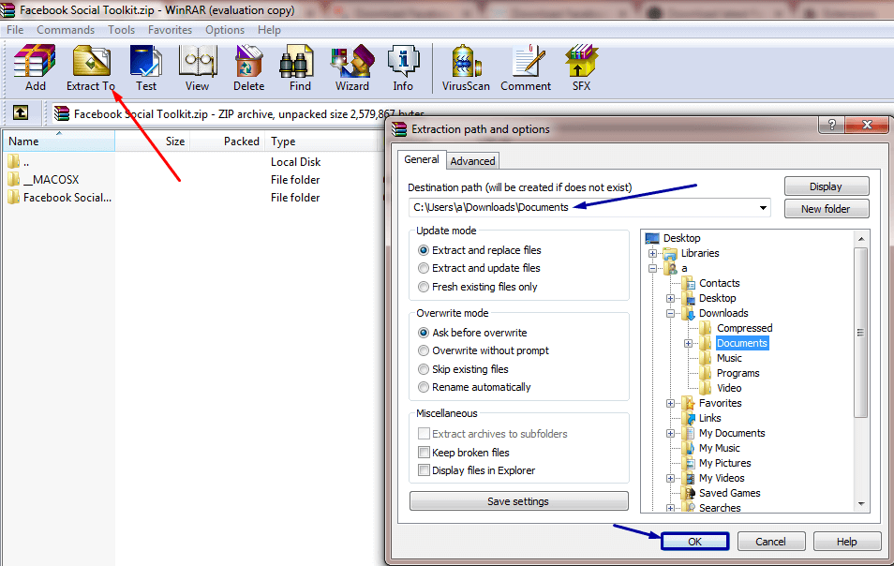This screenshot has width=894, height=566.
Task: Select the Facebook Social... folder icon
Action: [x=14, y=197]
